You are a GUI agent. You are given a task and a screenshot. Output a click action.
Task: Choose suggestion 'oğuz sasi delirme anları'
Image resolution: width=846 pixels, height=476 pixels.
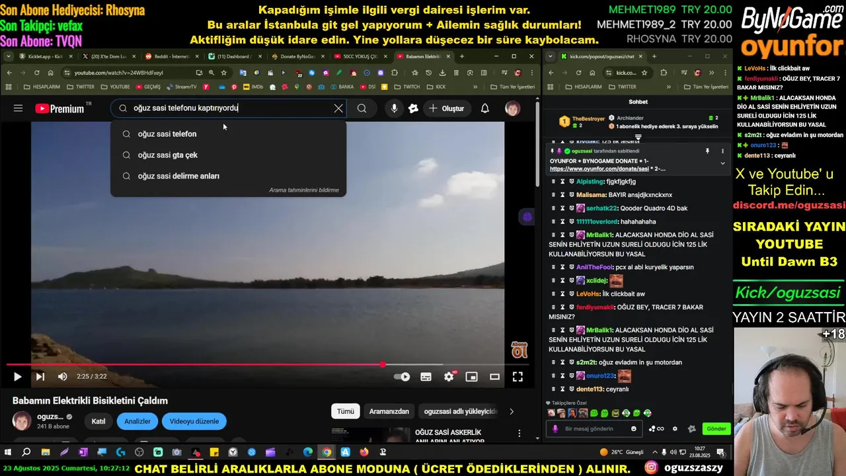tap(228, 176)
